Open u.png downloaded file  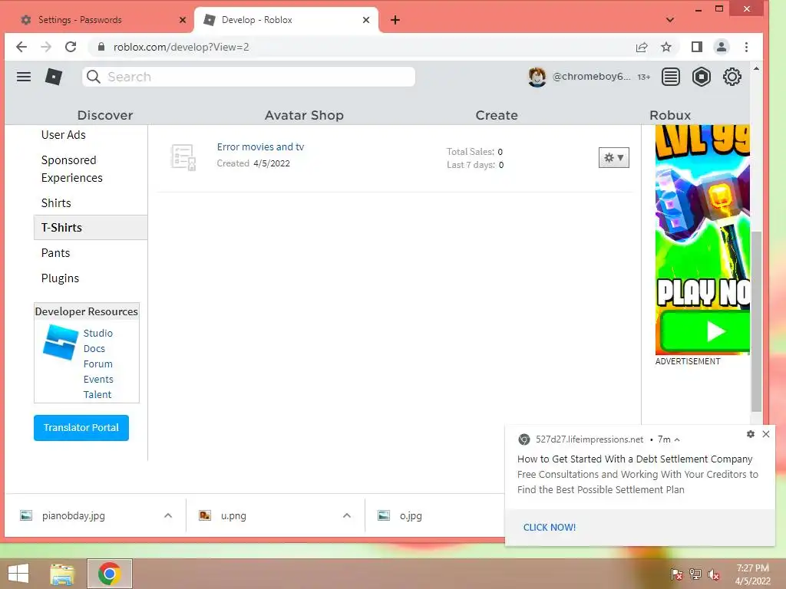tap(233, 515)
